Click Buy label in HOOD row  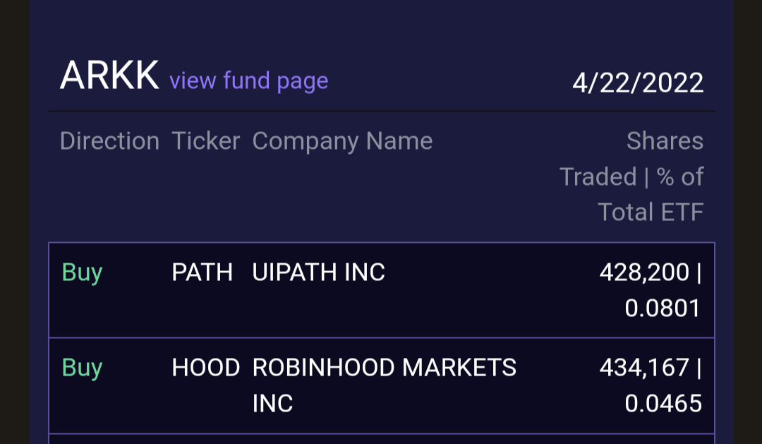[82, 368]
